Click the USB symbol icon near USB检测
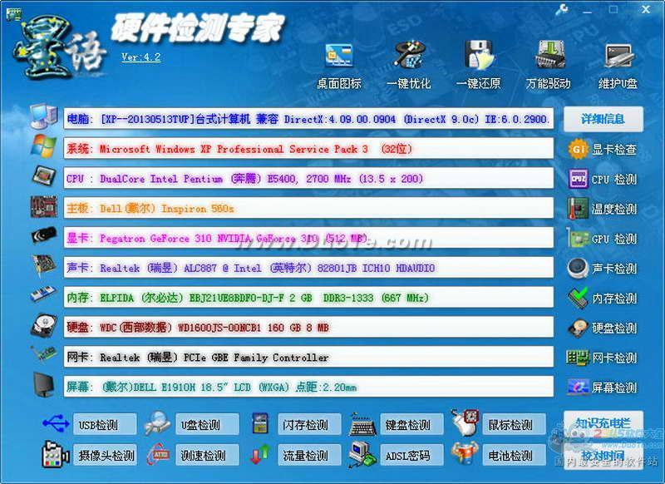Screen dimensions: 665x484 click(x=56, y=423)
